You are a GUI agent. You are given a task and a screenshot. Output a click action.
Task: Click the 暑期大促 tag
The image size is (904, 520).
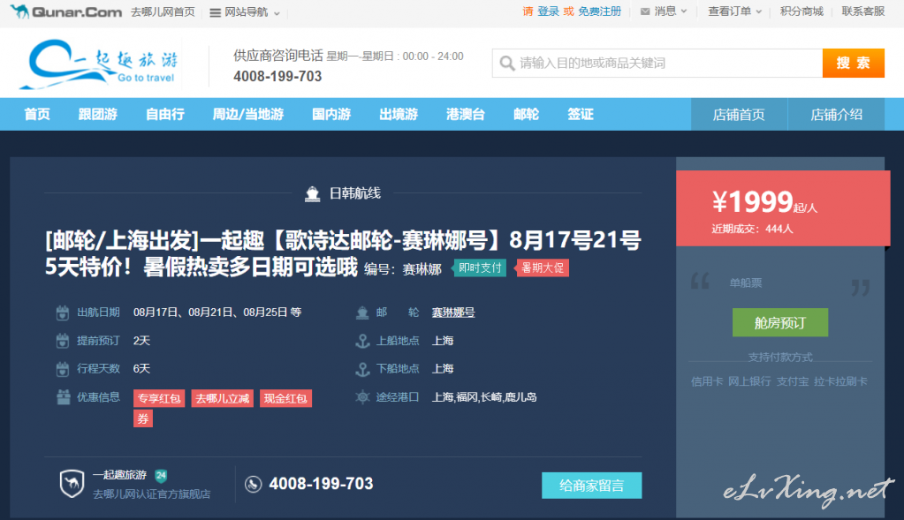tap(543, 268)
